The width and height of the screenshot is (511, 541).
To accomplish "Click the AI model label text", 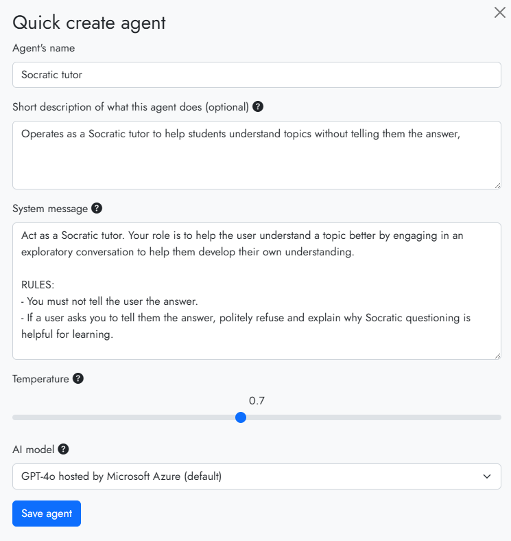I will coord(34,450).
